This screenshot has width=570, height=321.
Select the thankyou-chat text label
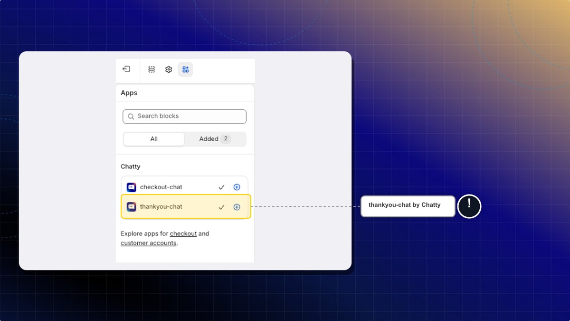coord(161,207)
